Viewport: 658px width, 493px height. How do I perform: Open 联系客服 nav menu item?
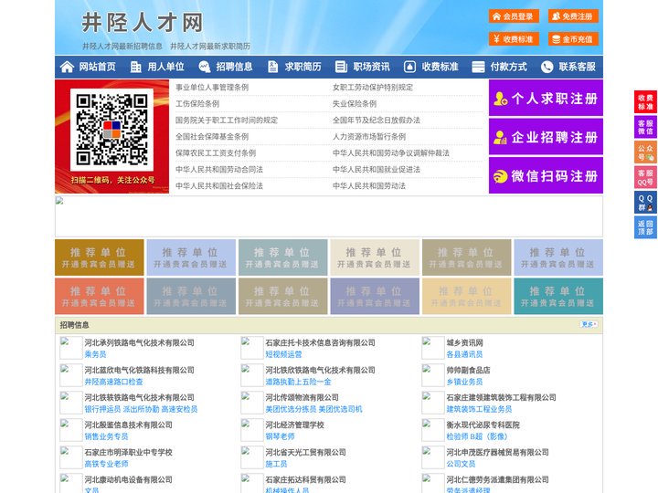point(577,67)
